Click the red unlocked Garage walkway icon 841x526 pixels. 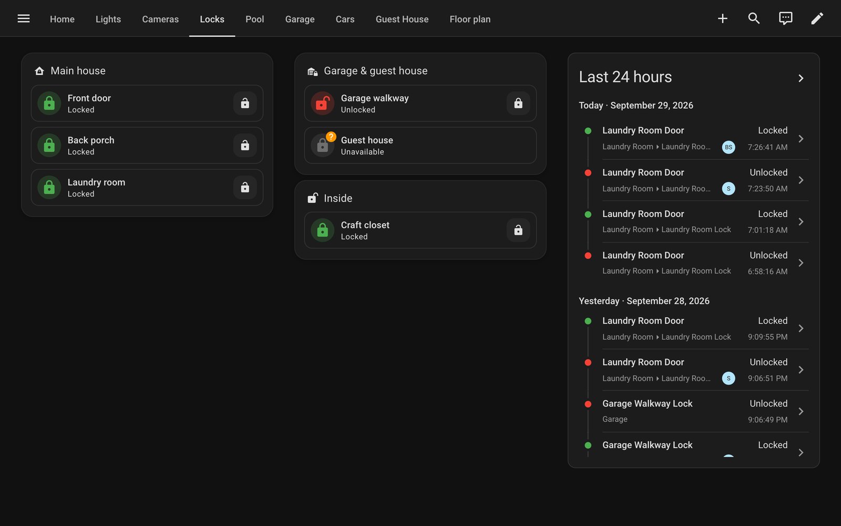323,103
